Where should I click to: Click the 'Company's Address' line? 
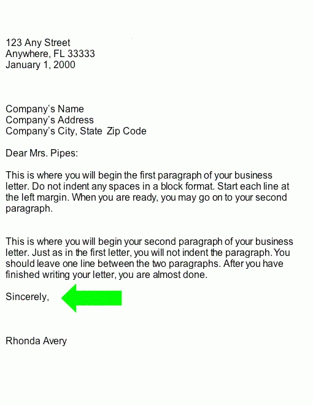click(x=50, y=120)
